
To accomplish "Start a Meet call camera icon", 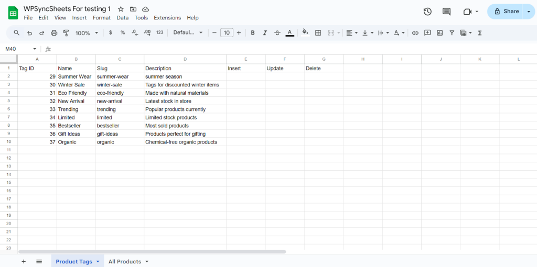I will (x=467, y=12).
